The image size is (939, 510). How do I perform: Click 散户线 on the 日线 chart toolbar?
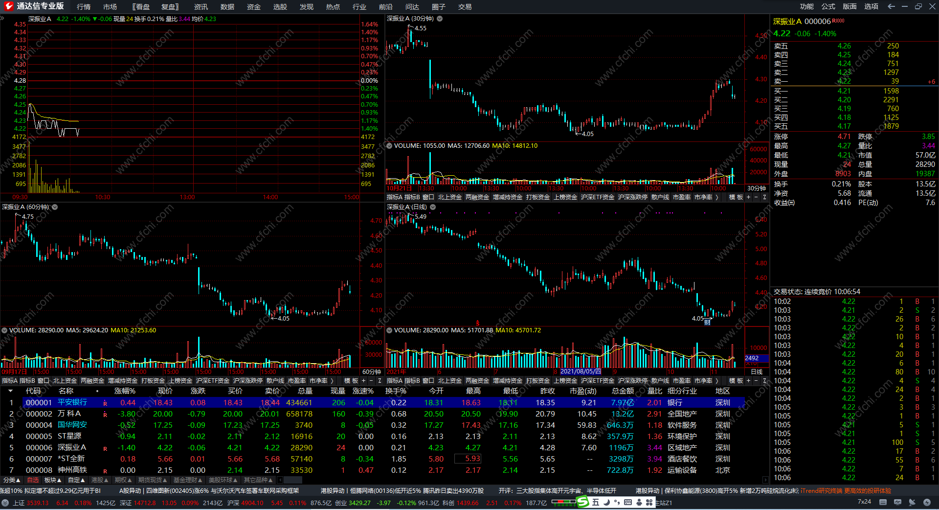tap(660, 381)
